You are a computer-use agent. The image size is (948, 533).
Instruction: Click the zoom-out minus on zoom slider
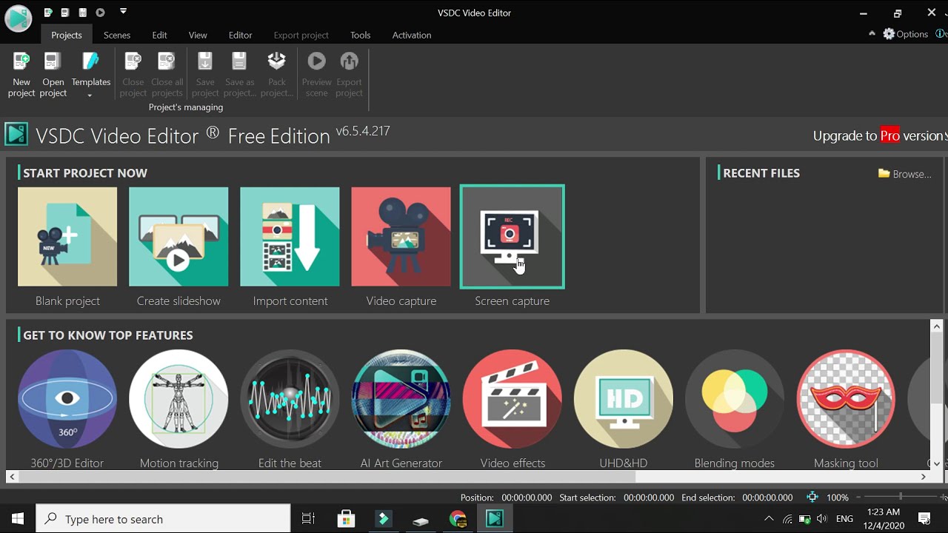(860, 497)
